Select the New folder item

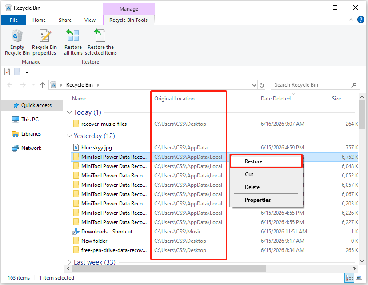pos(94,241)
